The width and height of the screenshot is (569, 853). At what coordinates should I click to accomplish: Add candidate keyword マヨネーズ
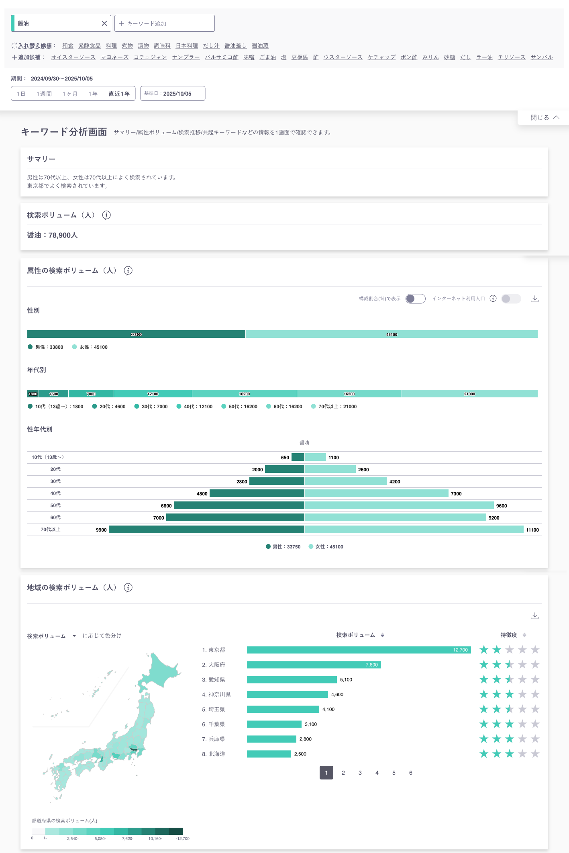pos(114,57)
